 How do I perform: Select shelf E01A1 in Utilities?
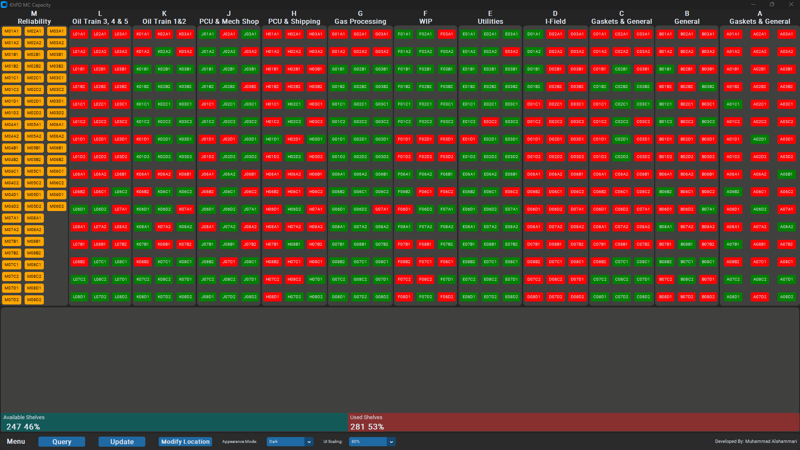pos(469,34)
